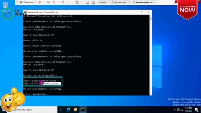The width and height of the screenshot is (201, 113).
Task: Close the Red Hat Linux tab
Action: [129, 3]
